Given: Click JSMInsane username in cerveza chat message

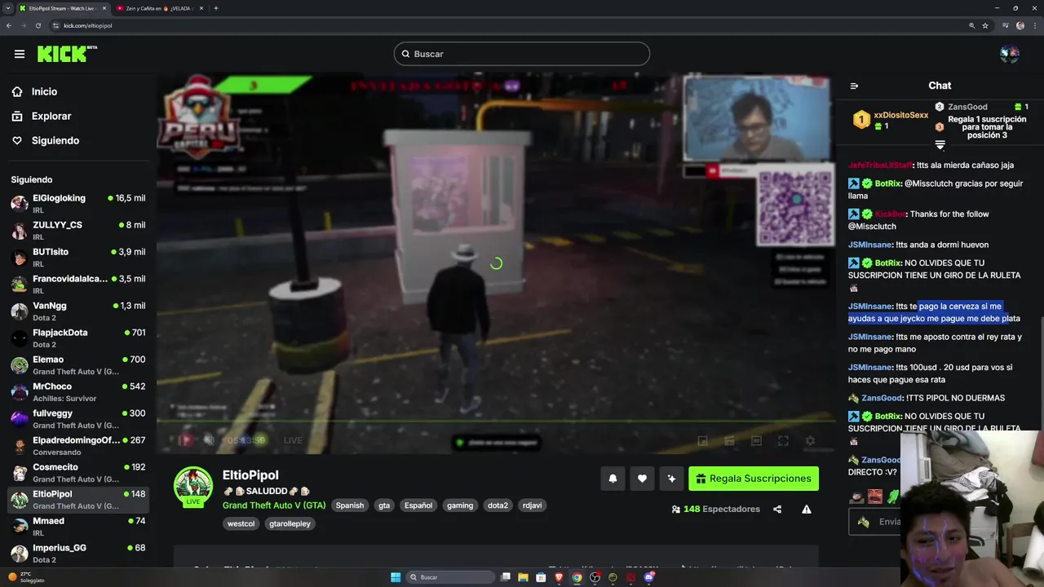Looking at the screenshot, I should pyautogui.click(x=869, y=307).
